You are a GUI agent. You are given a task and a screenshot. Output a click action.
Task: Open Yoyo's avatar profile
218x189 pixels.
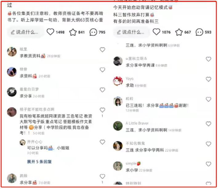click(118, 81)
